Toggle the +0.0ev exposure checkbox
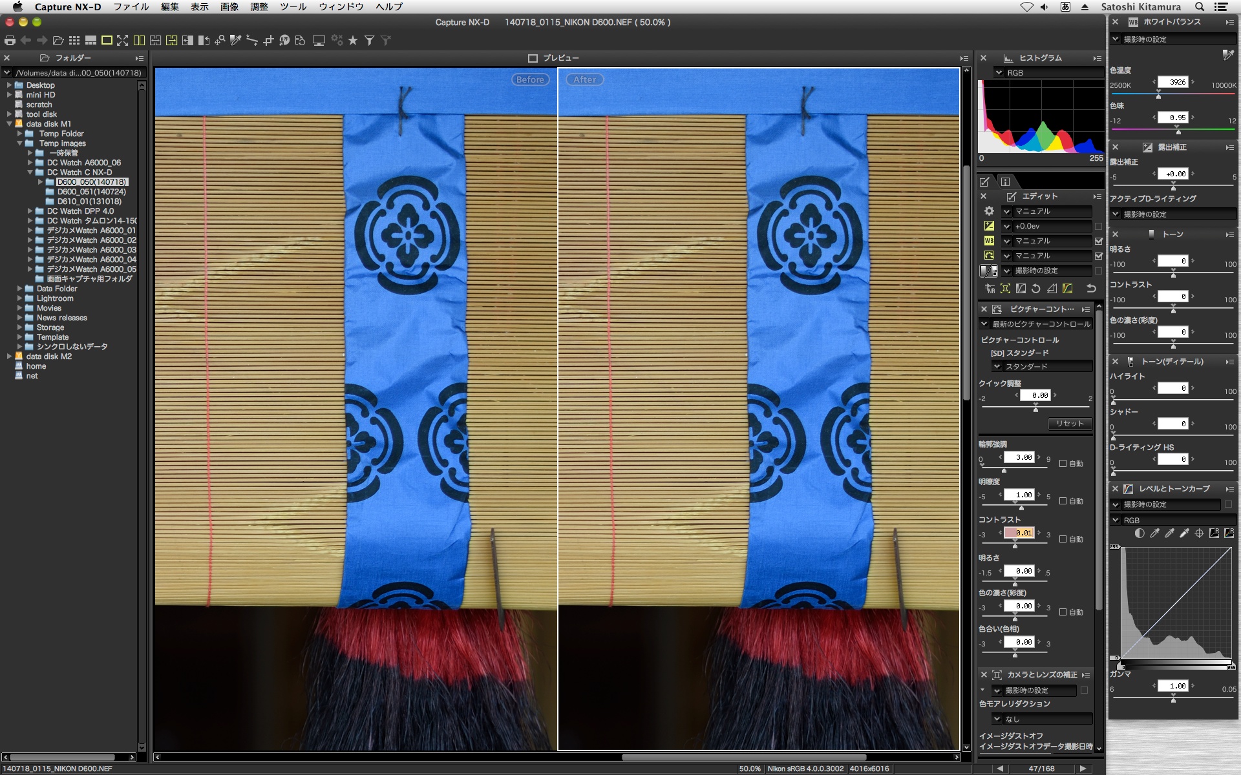The height and width of the screenshot is (775, 1241). point(1098,226)
